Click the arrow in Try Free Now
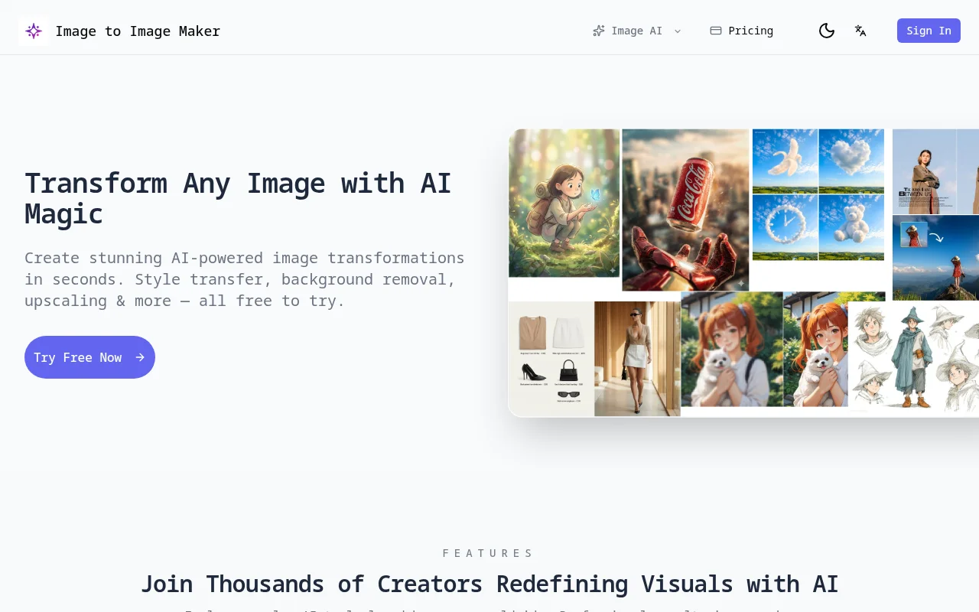The image size is (979, 612). [x=140, y=357]
